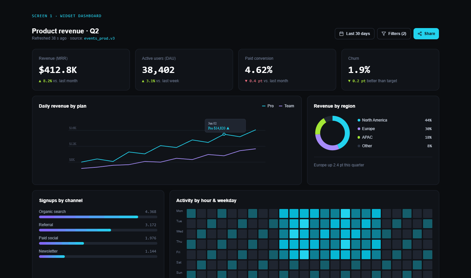The image size is (471, 278).
Task: Click the Mon row label in heatmap
Action: [179, 211]
